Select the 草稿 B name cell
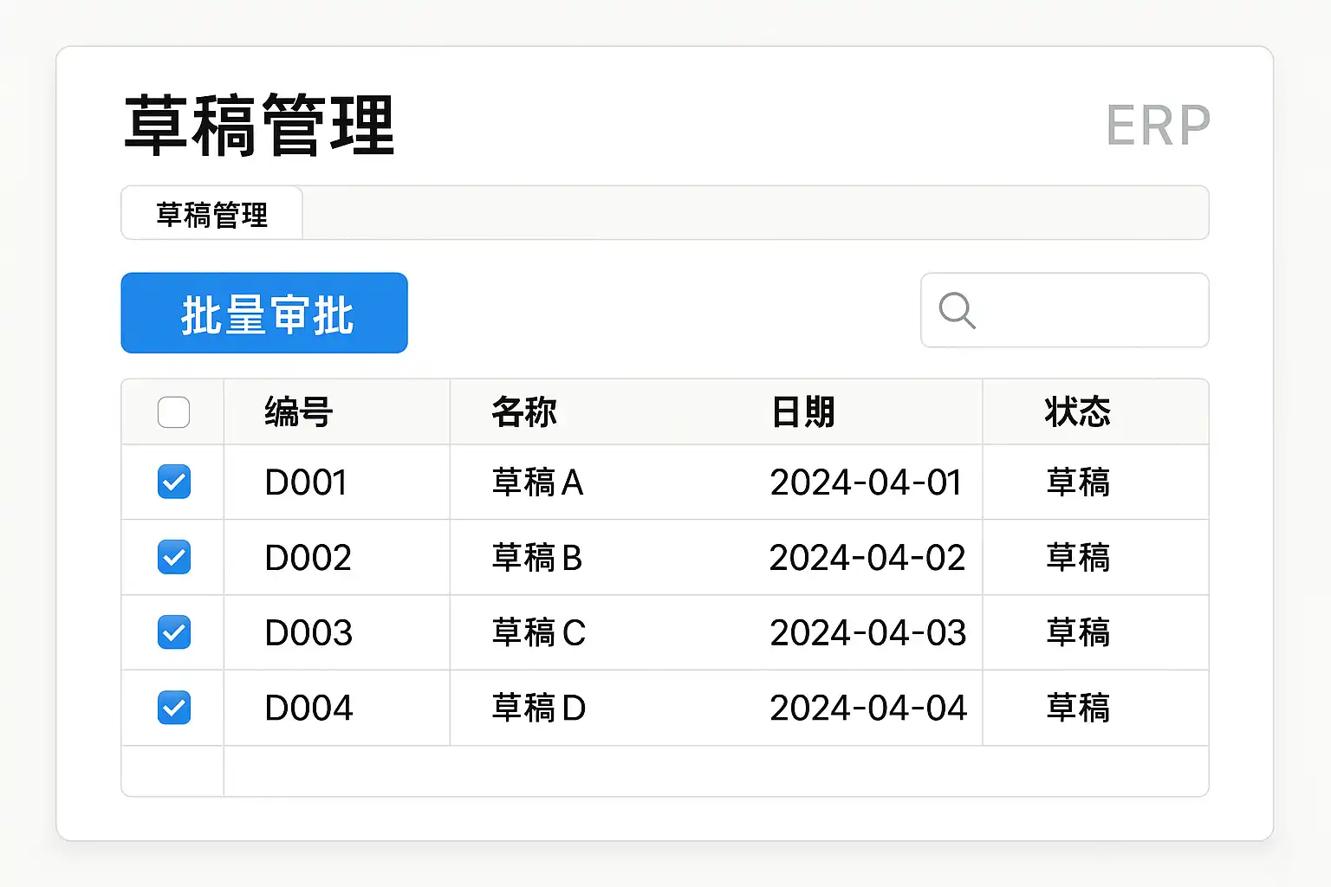This screenshot has width=1331, height=887. pyautogui.click(x=537, y=558)
